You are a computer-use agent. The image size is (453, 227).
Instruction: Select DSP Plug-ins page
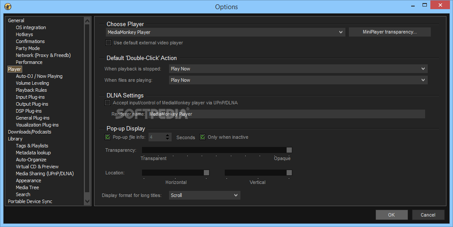click(x=29, y=111)
